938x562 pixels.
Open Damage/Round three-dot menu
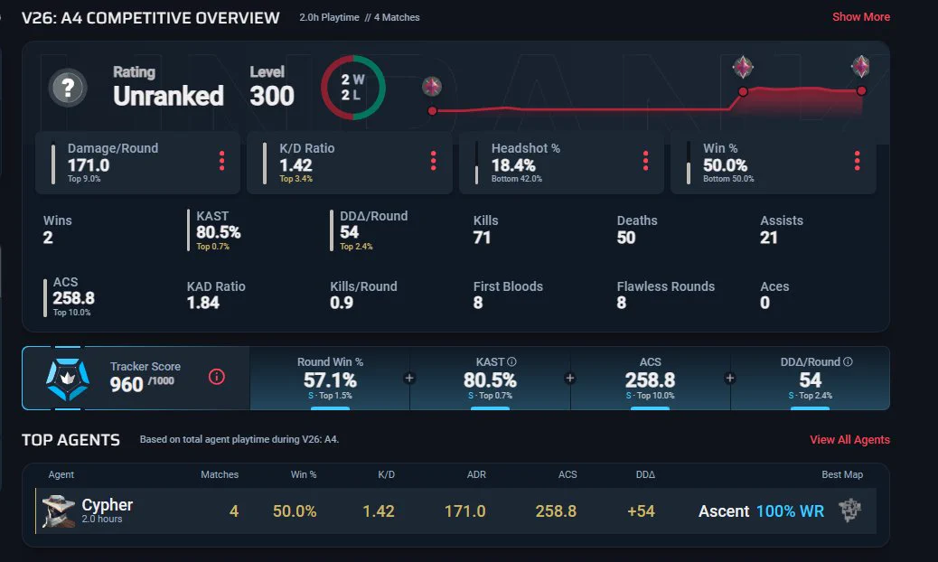[222, 161]
